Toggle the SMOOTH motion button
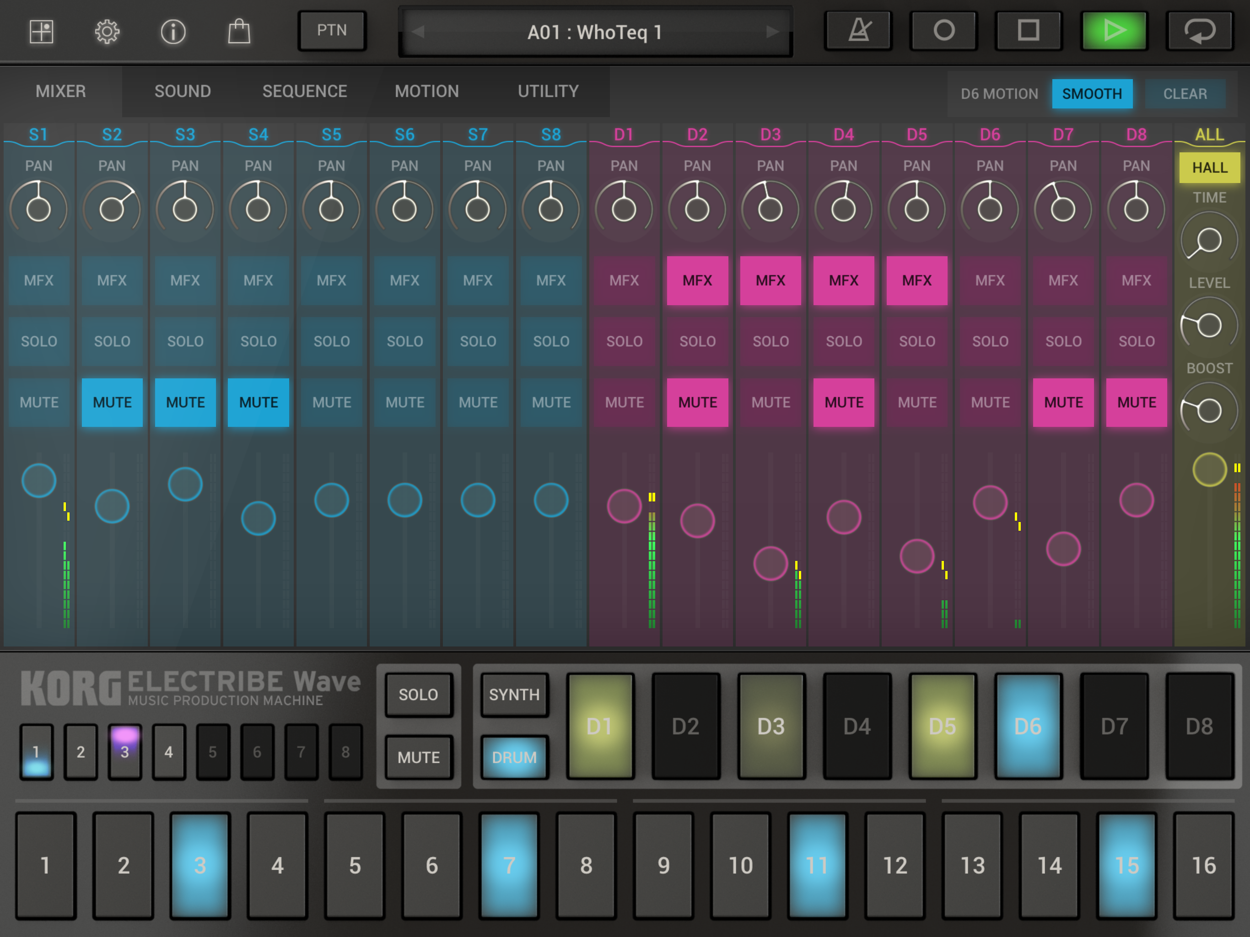The height and width of the screenshot is (937, 1250). point(1092,94)
